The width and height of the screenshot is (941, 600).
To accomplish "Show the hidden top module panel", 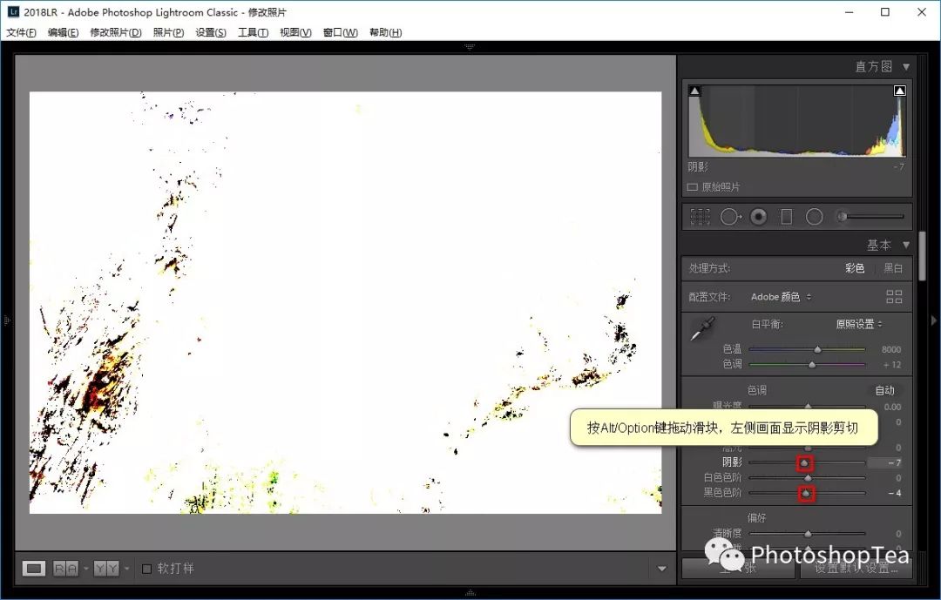I will [470, 46].
